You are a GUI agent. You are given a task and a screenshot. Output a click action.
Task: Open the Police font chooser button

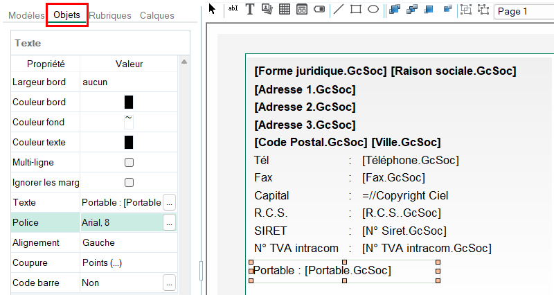[x=169, y=222]
